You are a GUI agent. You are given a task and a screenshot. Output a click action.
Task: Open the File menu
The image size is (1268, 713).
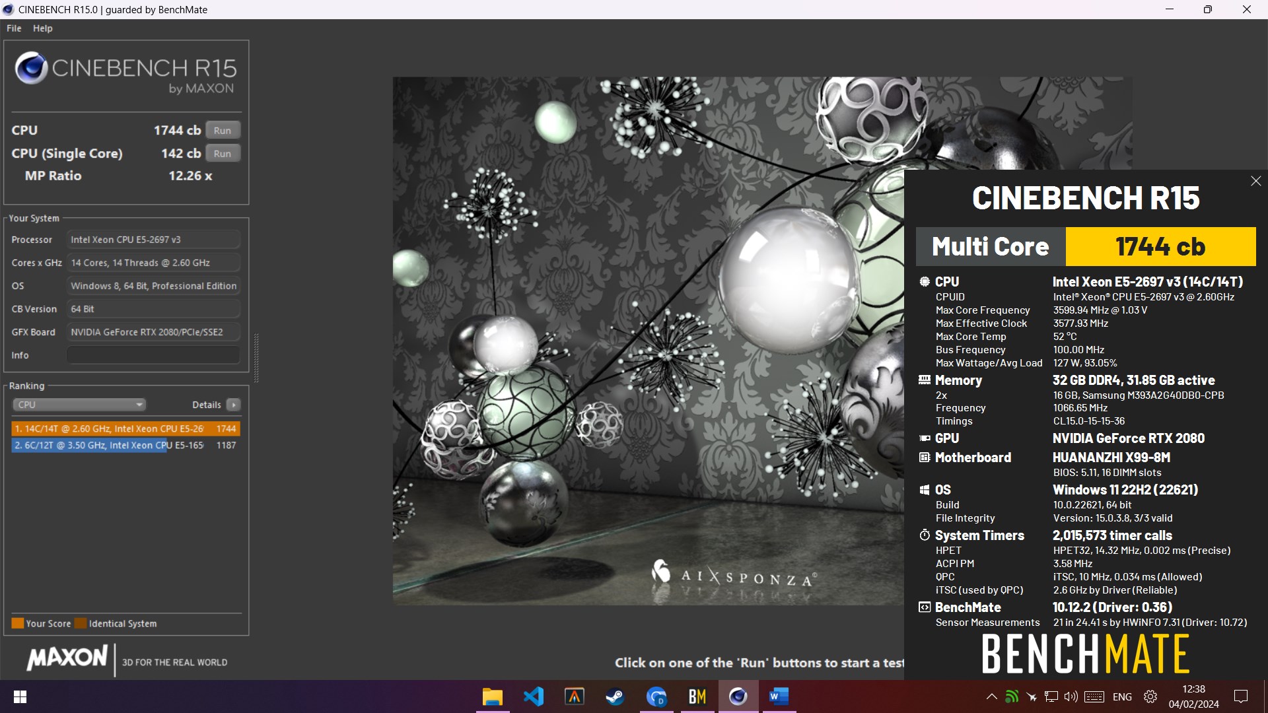pyautogui.click(x=14, y=28)
